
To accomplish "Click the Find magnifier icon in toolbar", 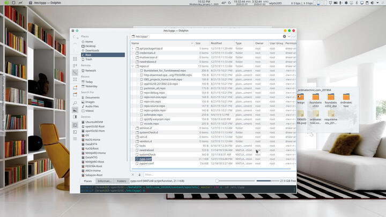I will click(x=75, y=103).
